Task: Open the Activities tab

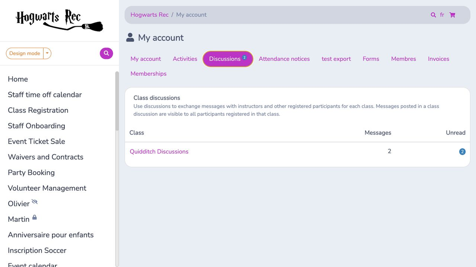Action: [185, 59]
